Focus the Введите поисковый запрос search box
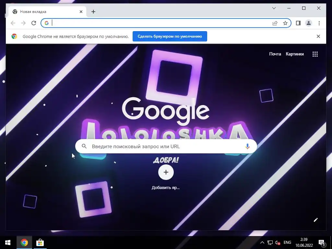This screenshot has height=249, width=332. [166, 146]
